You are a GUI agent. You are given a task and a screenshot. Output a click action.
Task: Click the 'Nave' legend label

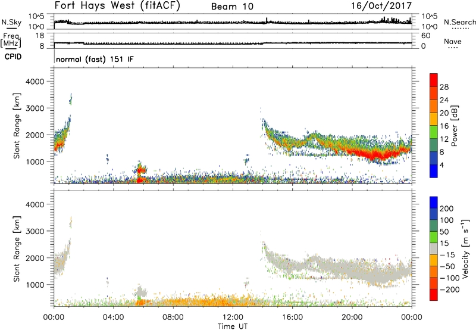click(453, 42)
